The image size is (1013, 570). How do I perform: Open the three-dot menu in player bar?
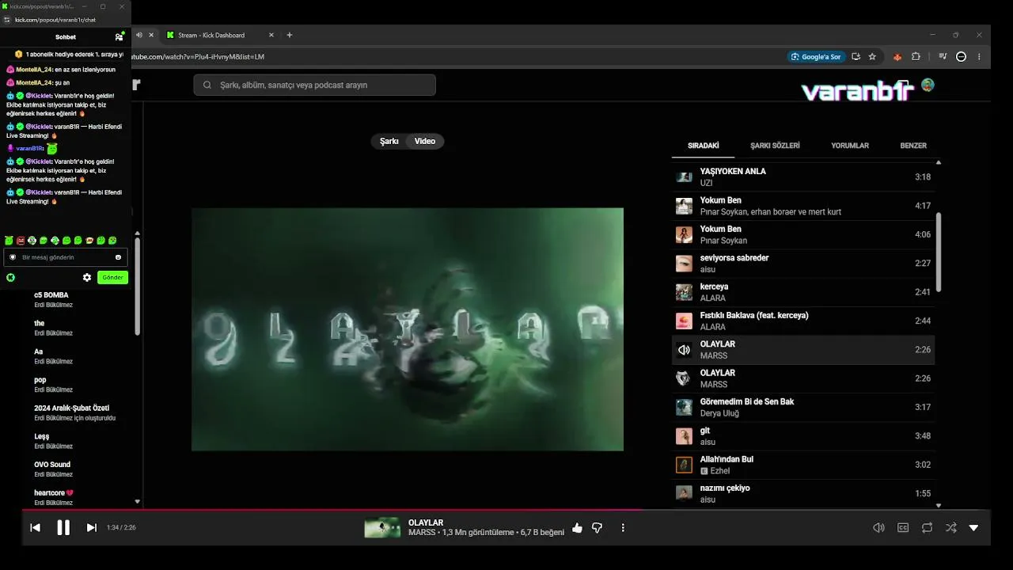click(623, 528)
